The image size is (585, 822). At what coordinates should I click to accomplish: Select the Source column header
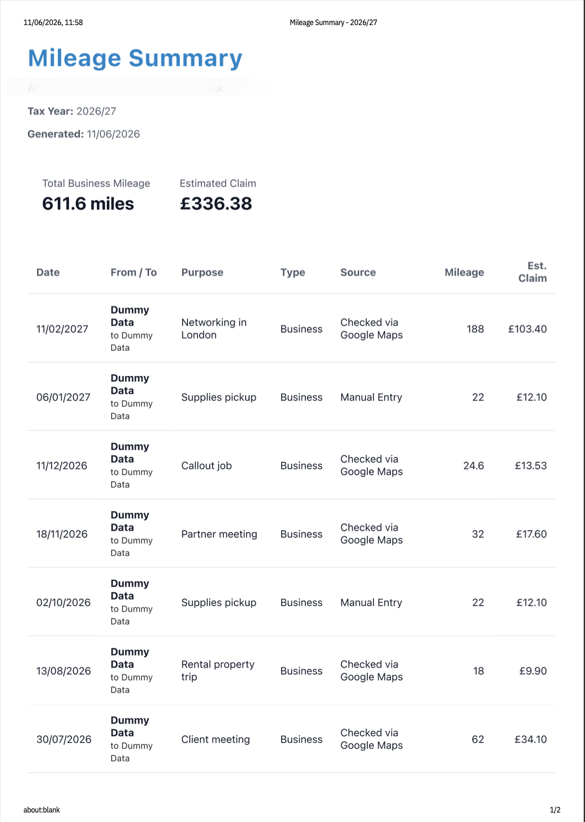point(358,272)
